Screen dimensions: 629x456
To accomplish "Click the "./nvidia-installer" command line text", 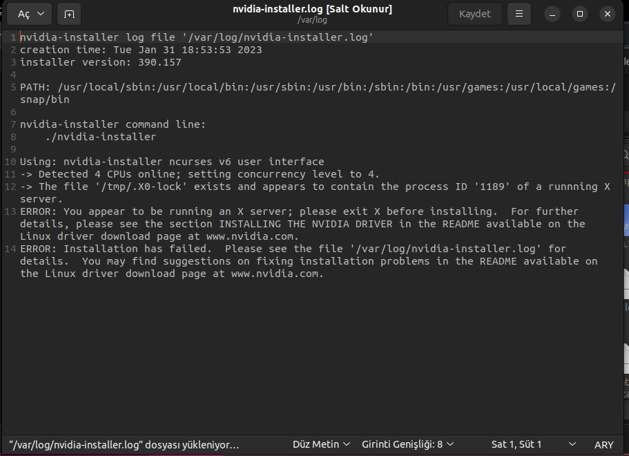I will point(100,137).
